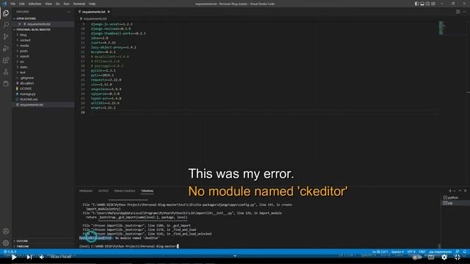The width and height of the screenshot is (470, 264).
Task: Play the video
Action: pyautogui.click(x=14, y=257)
